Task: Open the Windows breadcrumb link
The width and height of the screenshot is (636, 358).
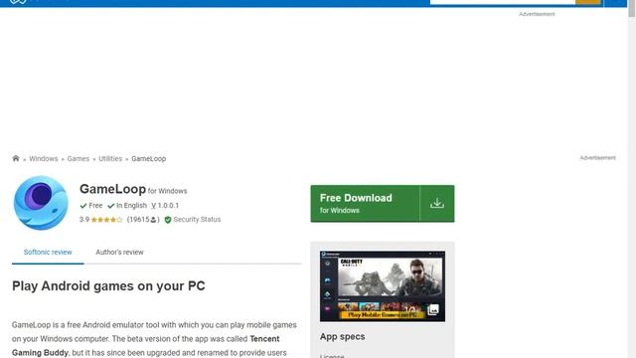Action: click(44, 159)
